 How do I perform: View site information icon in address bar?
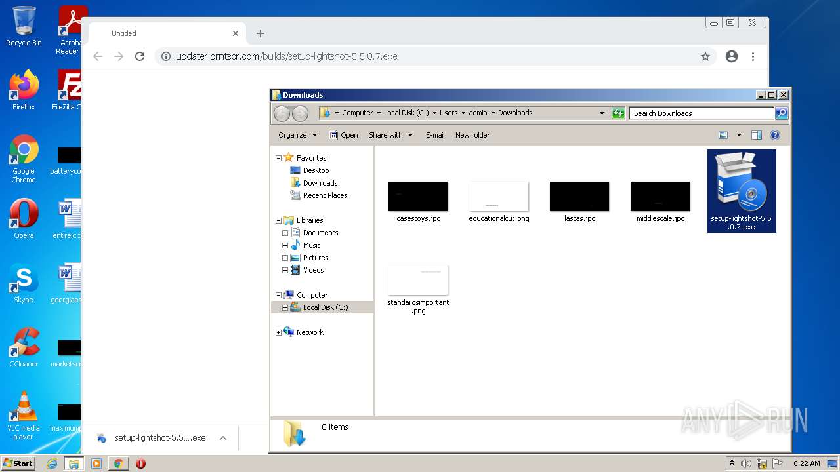click(x=166, y=56)
